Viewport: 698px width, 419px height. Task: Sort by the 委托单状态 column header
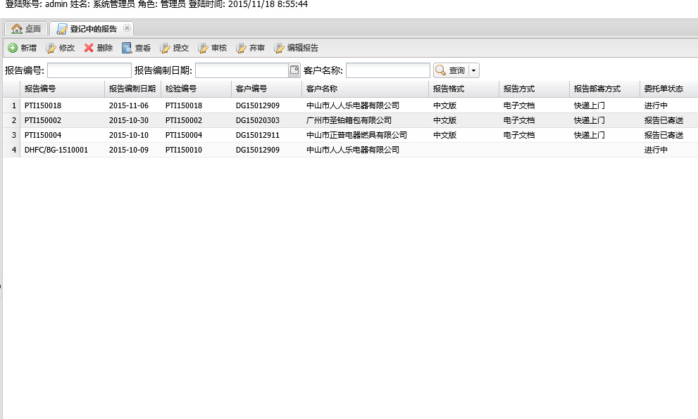pos(663,89)
